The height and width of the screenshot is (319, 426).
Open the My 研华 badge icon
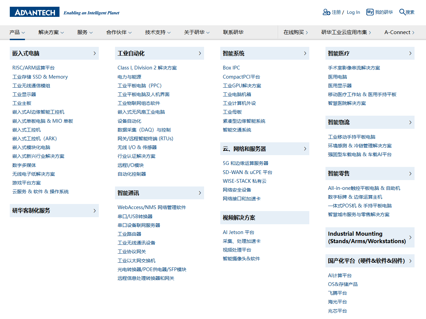point(370,12)
